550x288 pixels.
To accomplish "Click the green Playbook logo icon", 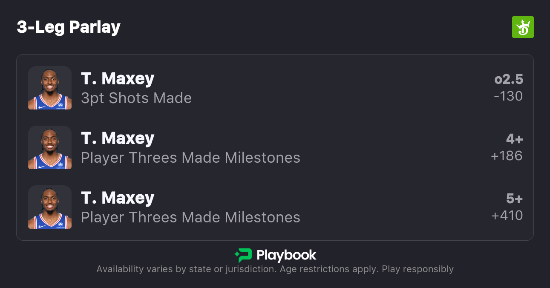I will click(243, 255).
